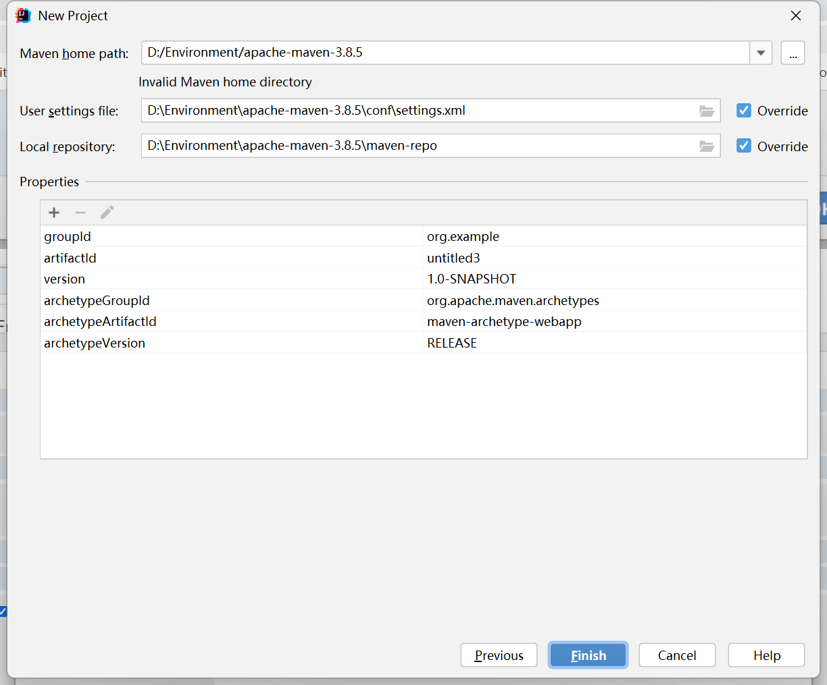
Task: Click the remove property minus icon
Action: point(80,213)
